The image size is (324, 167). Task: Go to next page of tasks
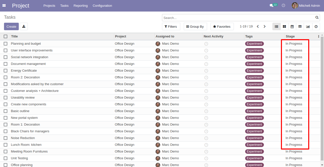click(x=265, y=26)
